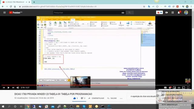Open the Chrome home page button

15,7
